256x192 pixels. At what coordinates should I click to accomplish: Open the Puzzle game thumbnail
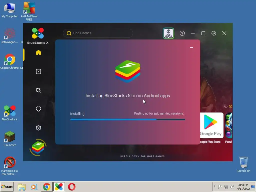pyautogui.click(x=229, y=125)
